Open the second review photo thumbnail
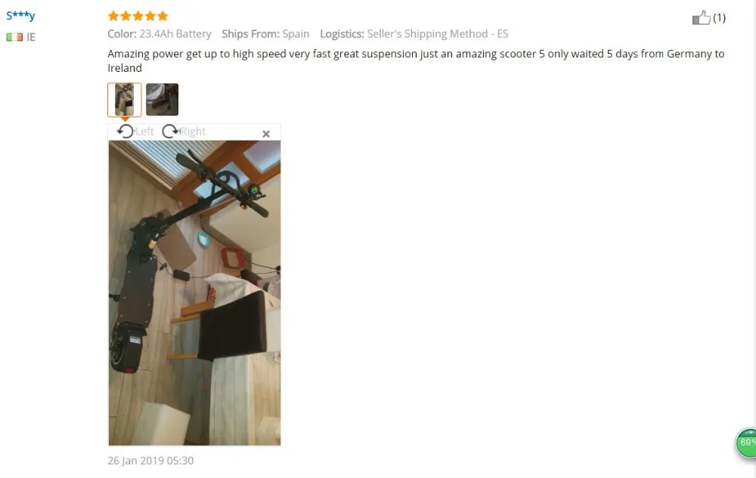 coord(162,99)
